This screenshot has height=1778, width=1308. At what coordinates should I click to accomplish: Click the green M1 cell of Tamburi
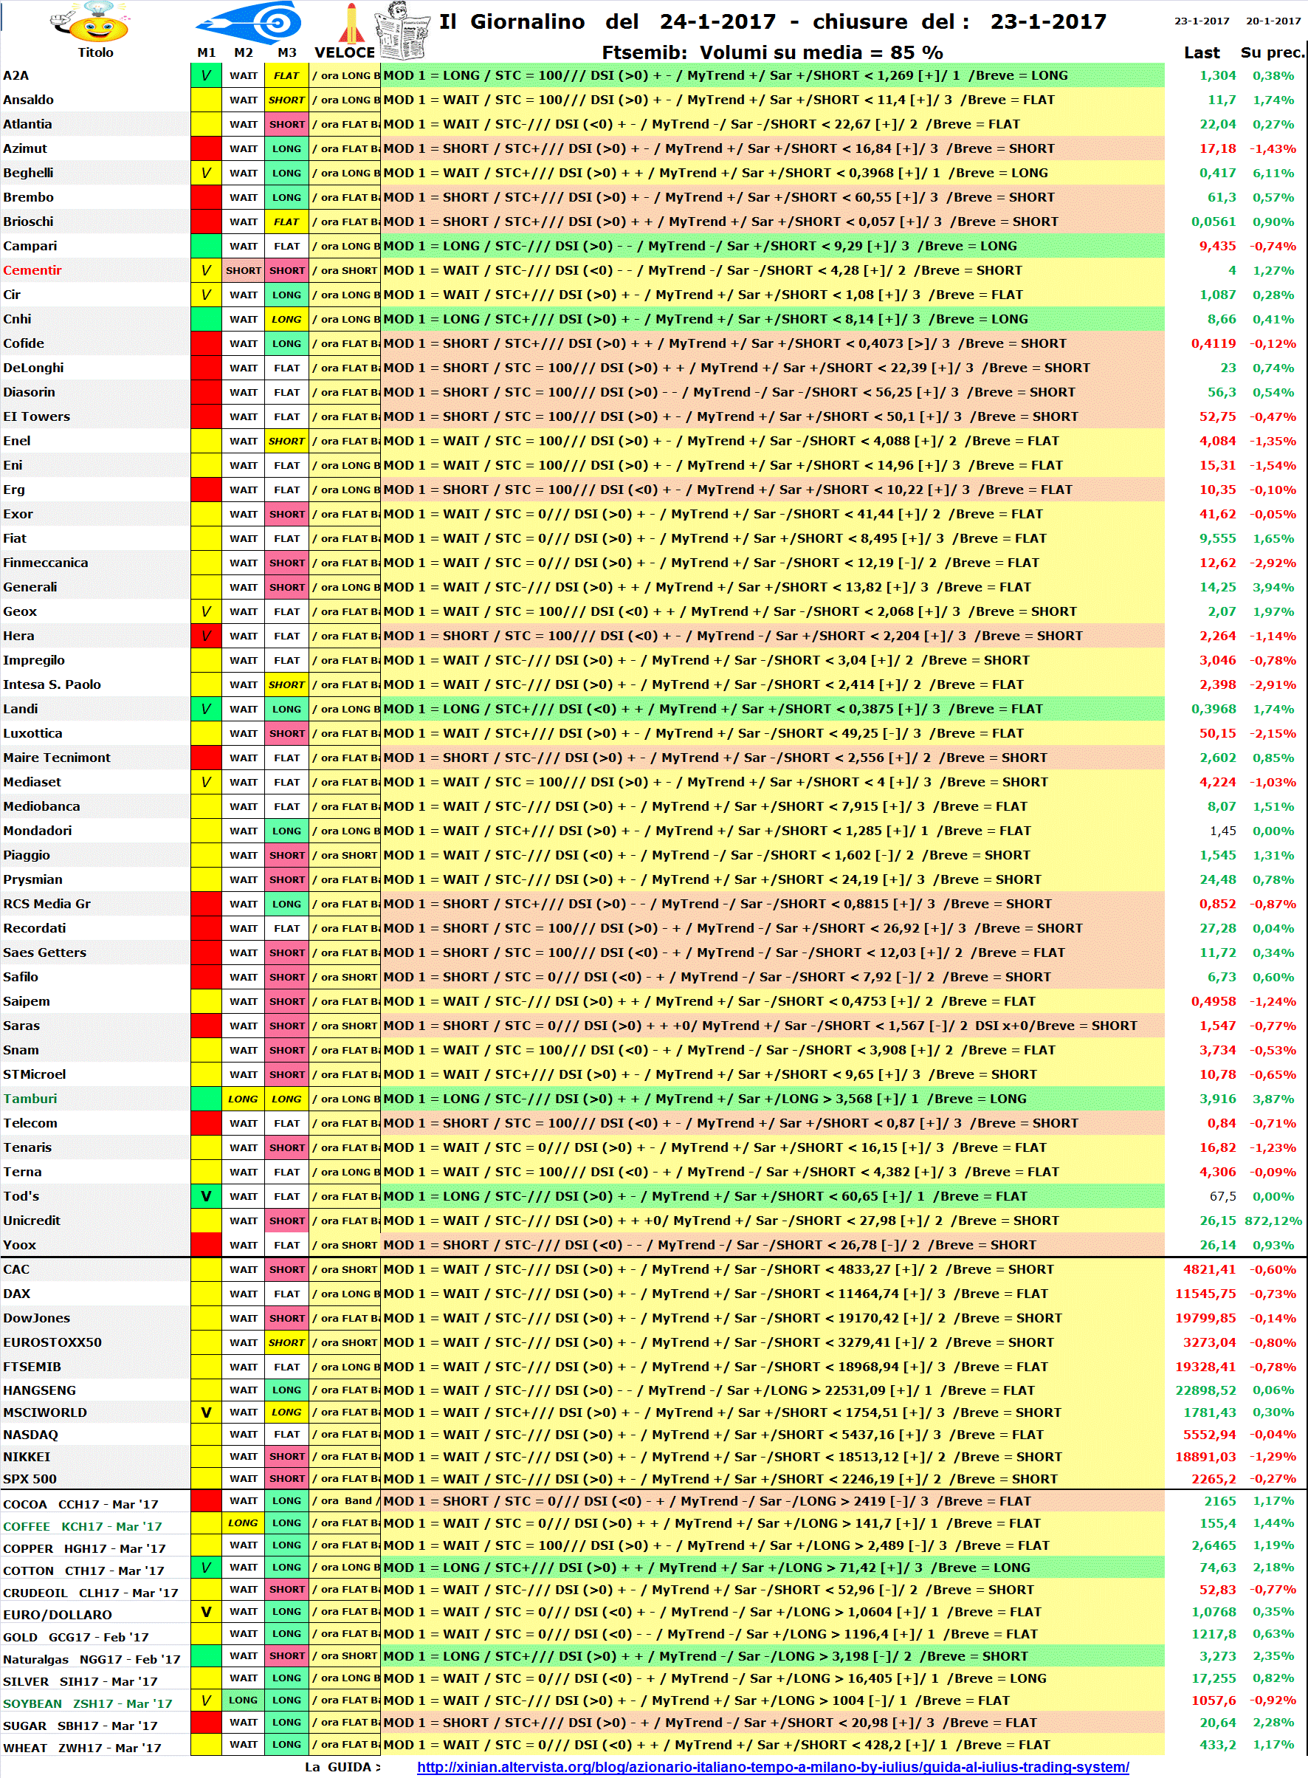(206, 1099)
